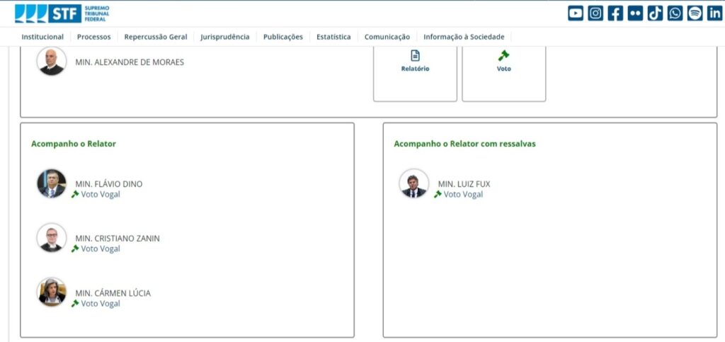Screen dimensions: 725x342
Task: Click gavel icon beside Cármen Lúcia's Voto Vogal
Action: (x=75, y=303)
